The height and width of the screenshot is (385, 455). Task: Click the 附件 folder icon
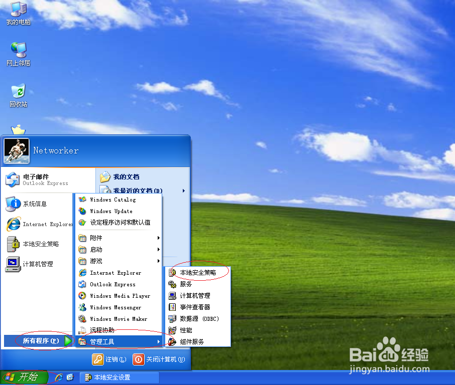pyautogui.click(x=82, y=238)
